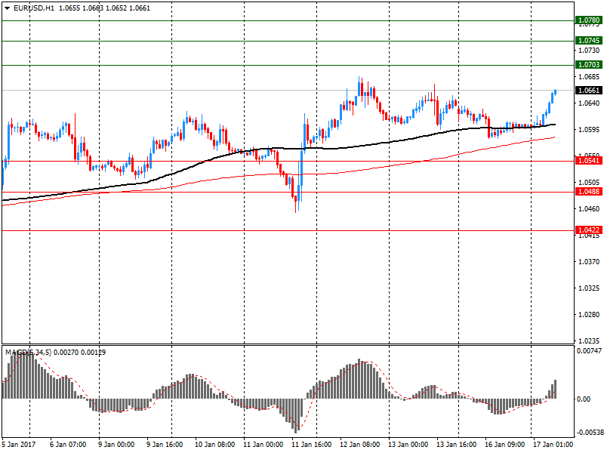Select the EURUSD,H1 chart title text

pyautogui.click(x=34, y=8)
